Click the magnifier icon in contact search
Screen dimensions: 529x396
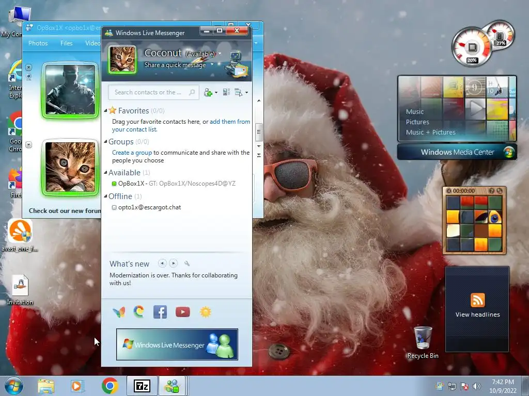[192, 92]
